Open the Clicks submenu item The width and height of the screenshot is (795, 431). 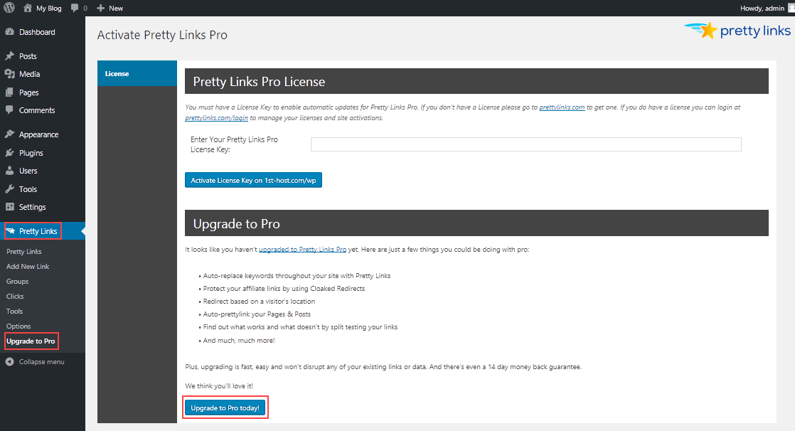click(x=15, y=296)
